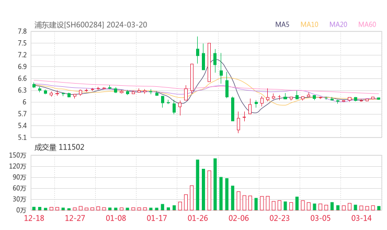The width and height of the screenshot is (387, 230).
Task: Click the 0万 volume axis label
Action: point(21,210)
